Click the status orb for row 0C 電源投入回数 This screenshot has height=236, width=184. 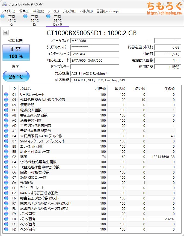coord(6,110)
